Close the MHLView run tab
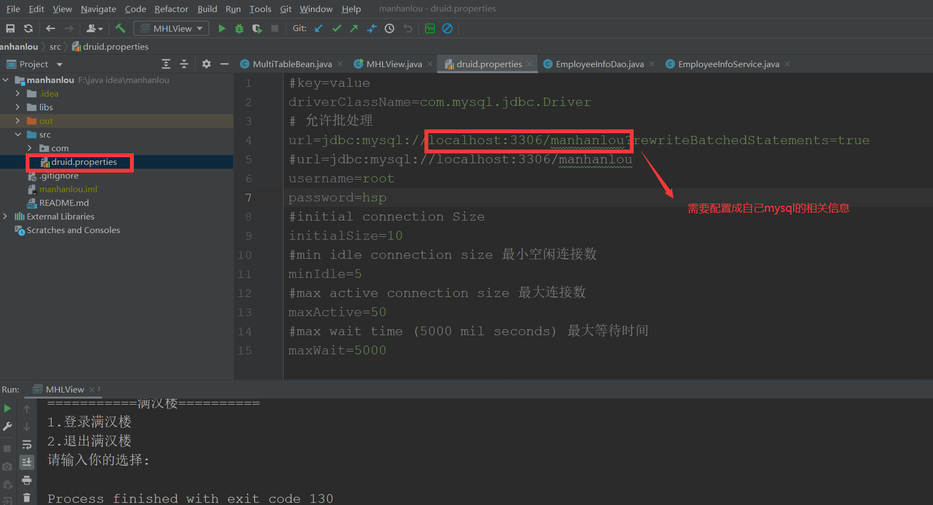 [x=92, y=389]
